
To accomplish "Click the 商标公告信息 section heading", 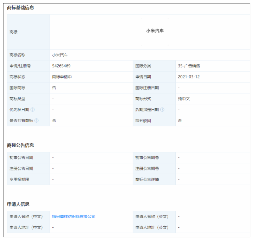I will point(21,145).
